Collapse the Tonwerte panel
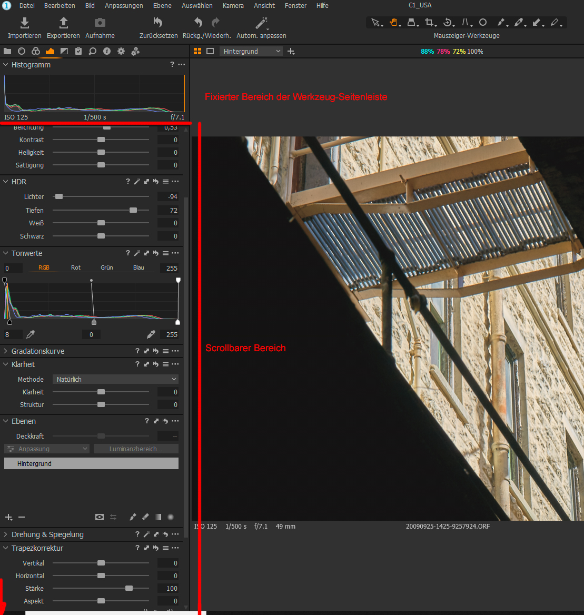Image resolution: width=584 pixels, height=615 pixels. coord(5,253)
